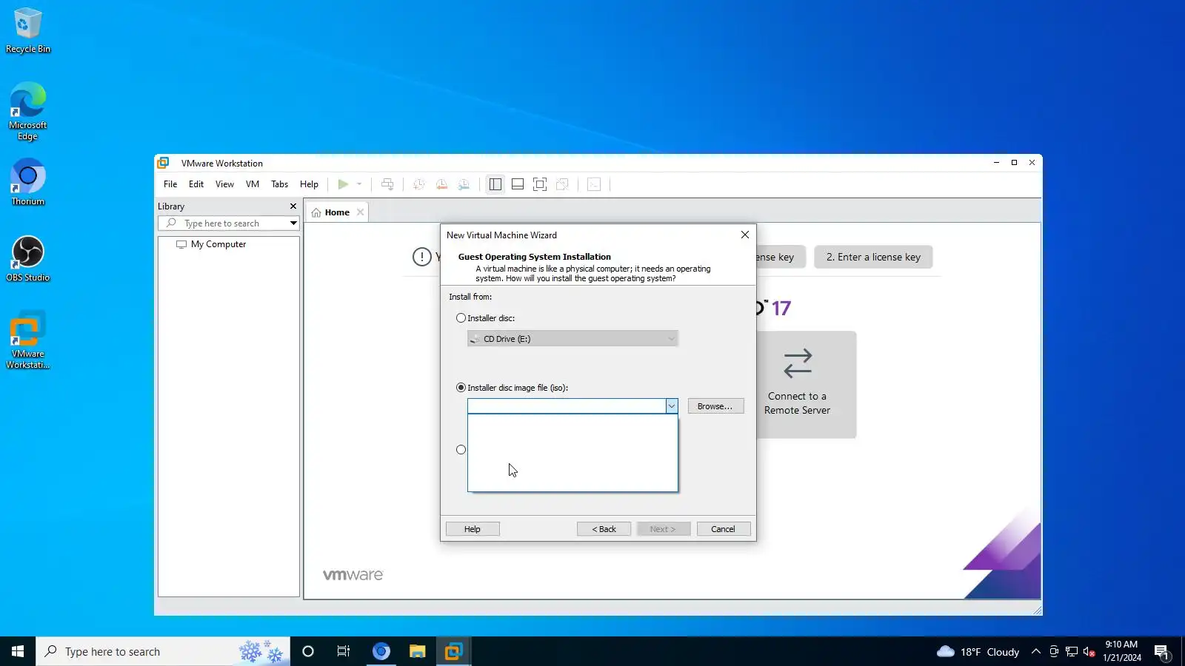Select the Installer disc radio button

[461, 318]
